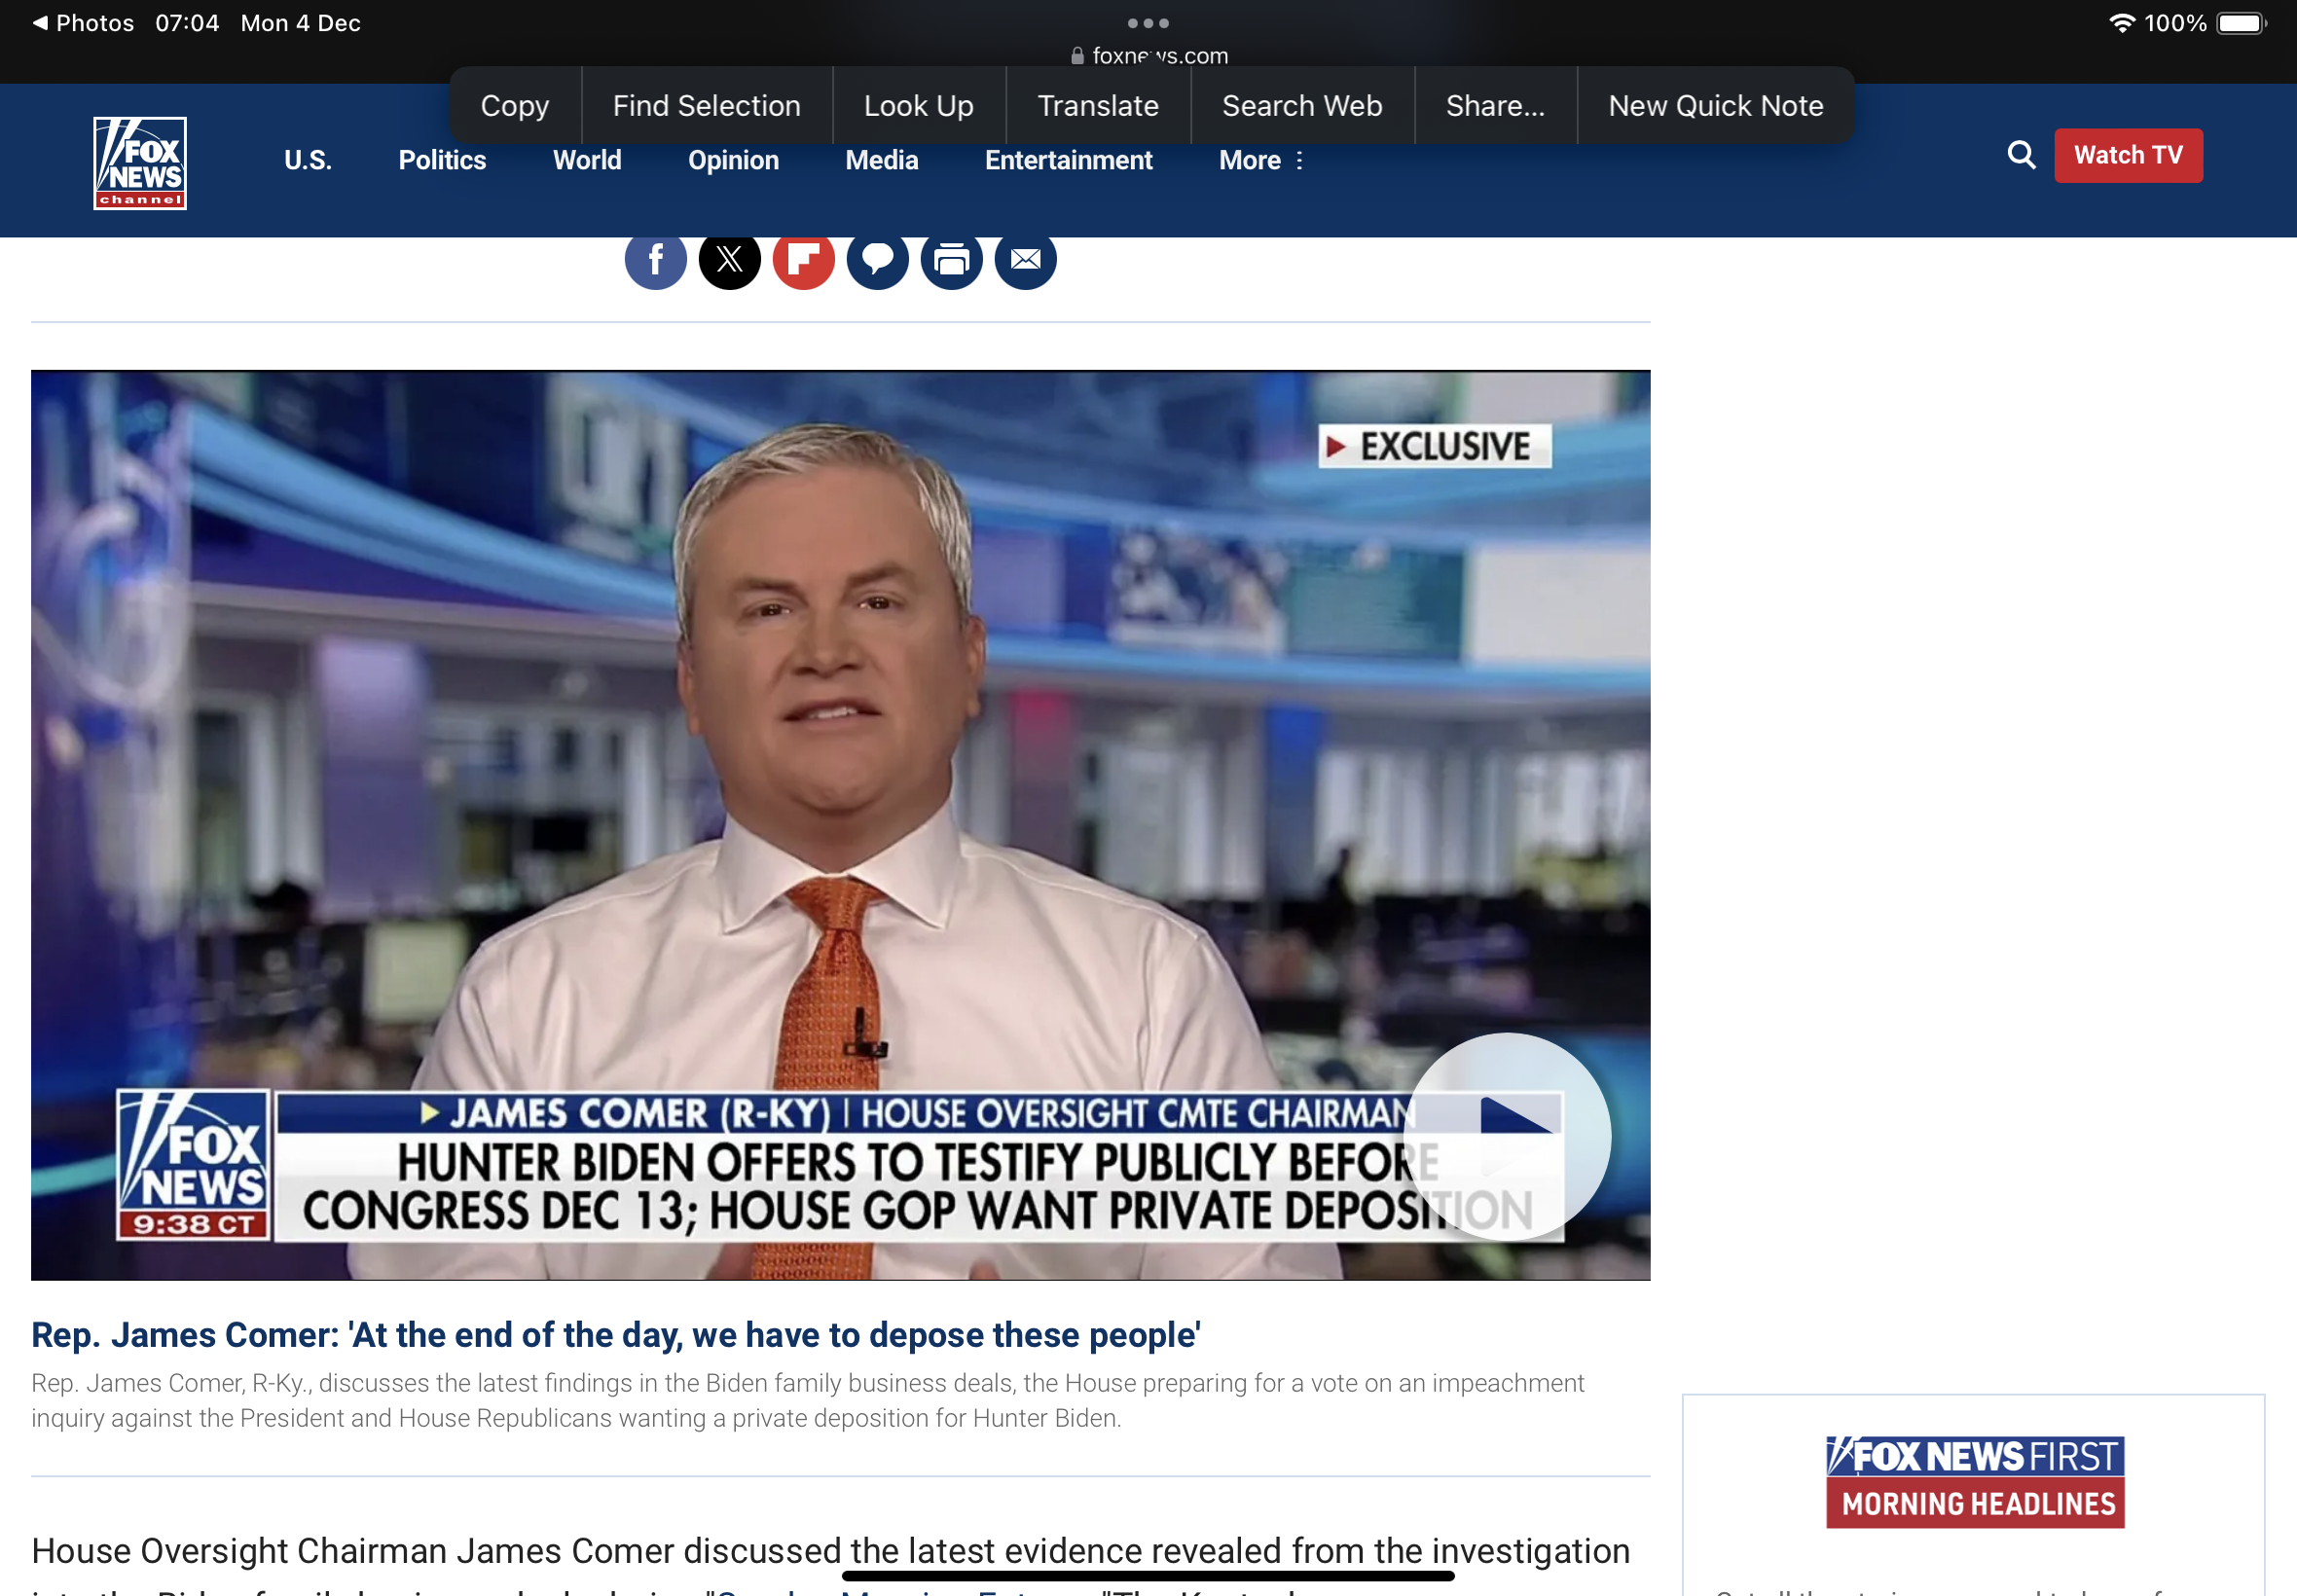Image resolution: width=2297 pixels, height=1596 pixels.
Task: Open the Media section
Action: [x=882, y=160]
